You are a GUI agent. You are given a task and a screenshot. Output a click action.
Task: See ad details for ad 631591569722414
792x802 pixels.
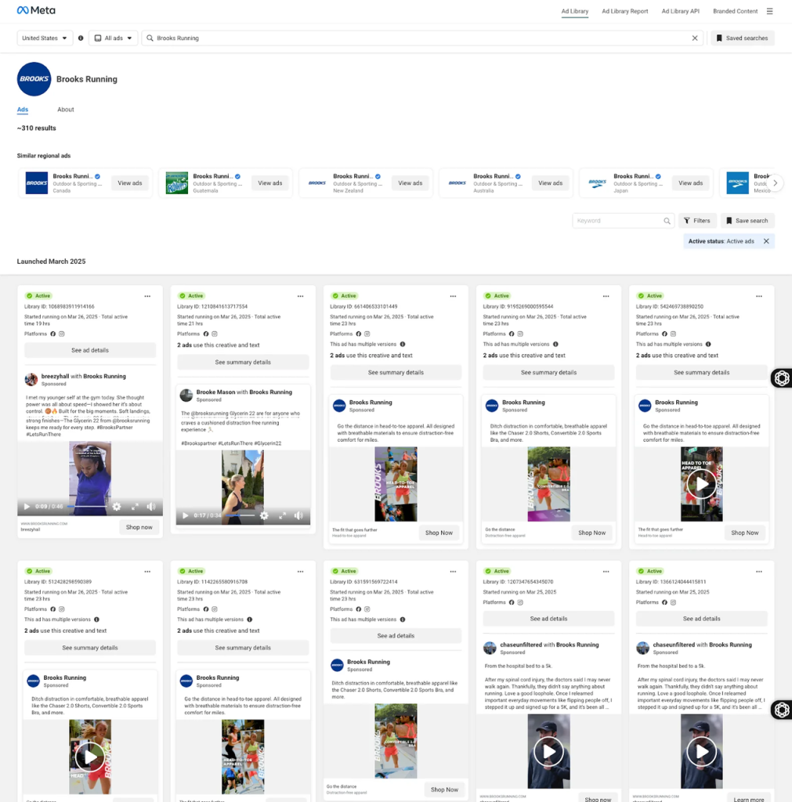396,636
